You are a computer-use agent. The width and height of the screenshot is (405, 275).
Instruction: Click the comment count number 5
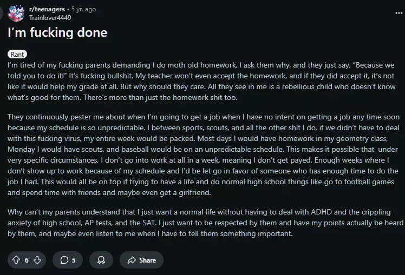pyautogui.click(x=74, y=260)
